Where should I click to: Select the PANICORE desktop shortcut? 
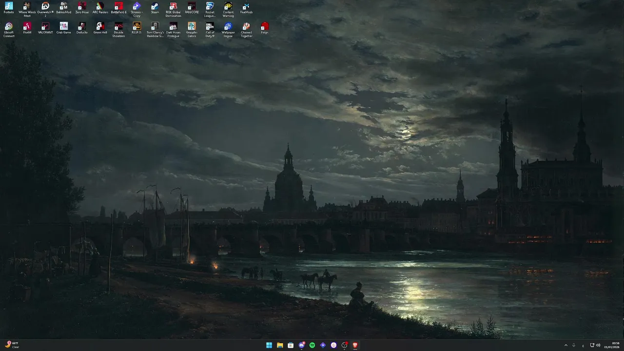pos(192,8)
